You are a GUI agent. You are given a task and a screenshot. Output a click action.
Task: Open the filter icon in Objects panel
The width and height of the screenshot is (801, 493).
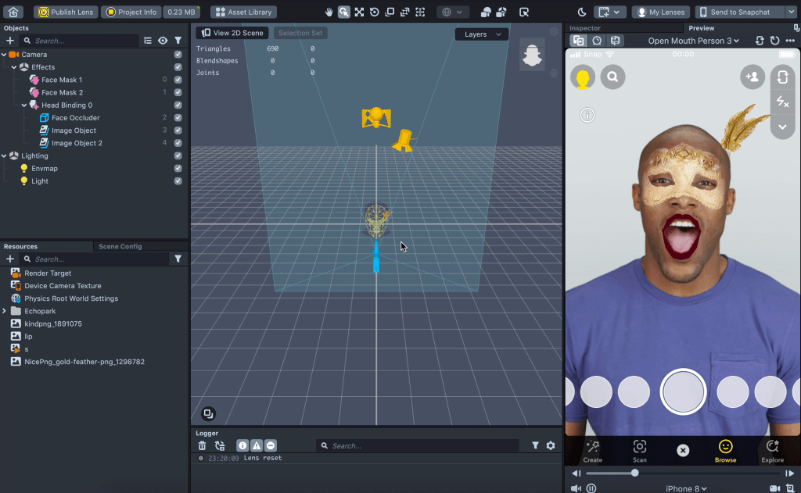[x=178, y=41]
